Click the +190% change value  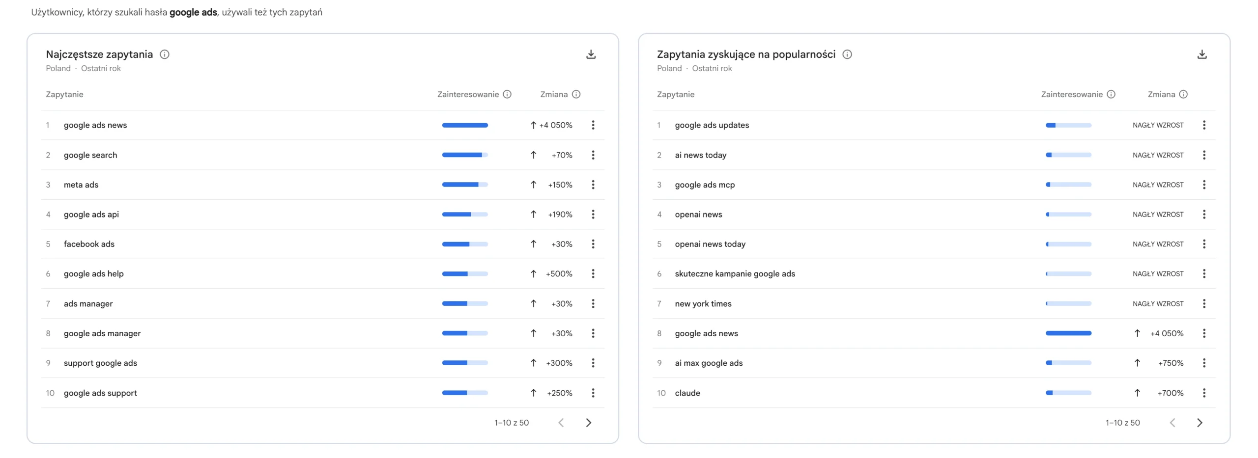click(560, 215)
